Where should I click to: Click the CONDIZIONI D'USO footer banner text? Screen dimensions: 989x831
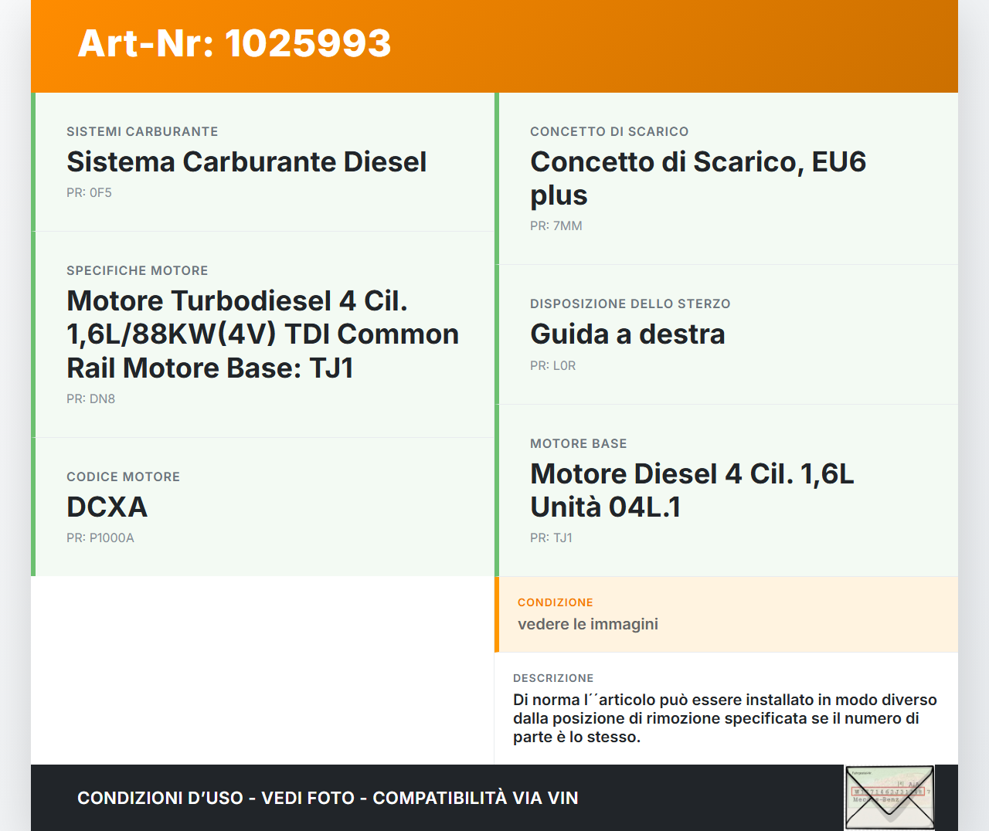[x=328, y=798]
